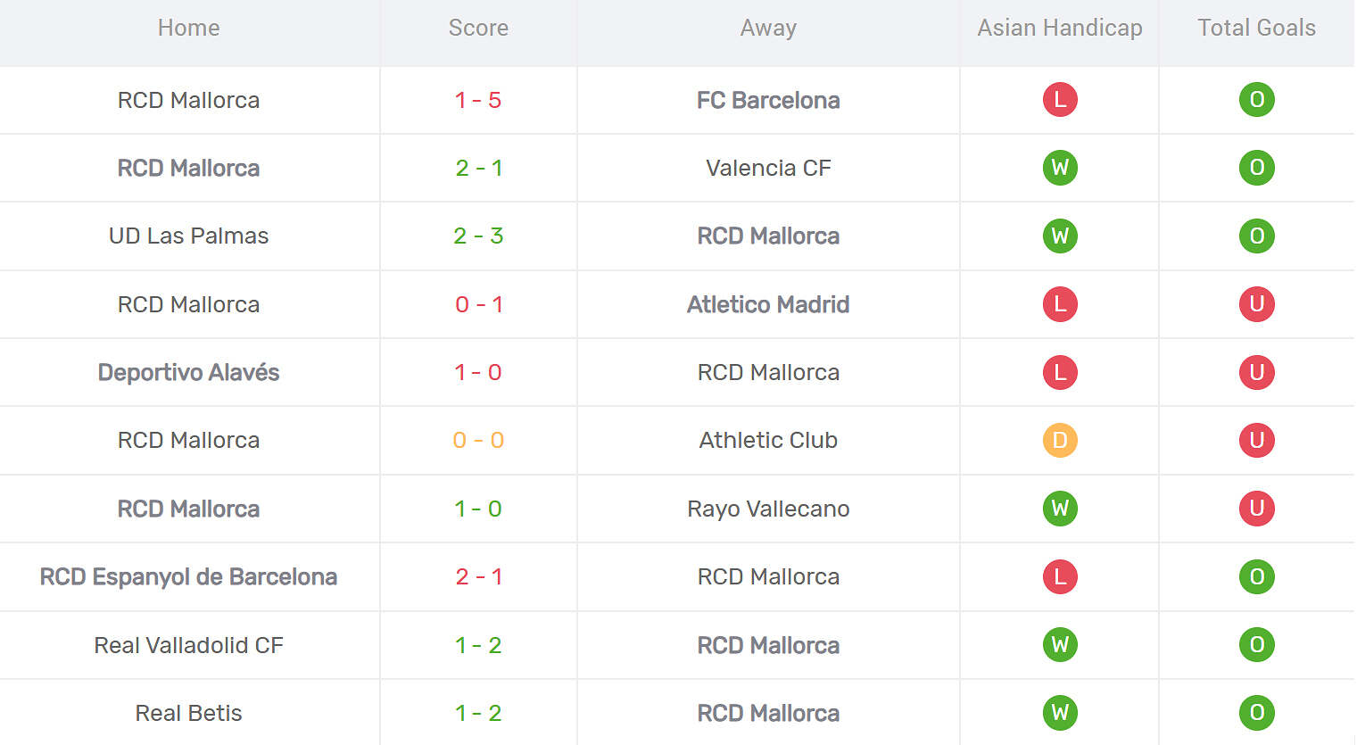Click green O badge in Real Betis row
This screenshot has width=1357, height=745.
pos(1256,713)
